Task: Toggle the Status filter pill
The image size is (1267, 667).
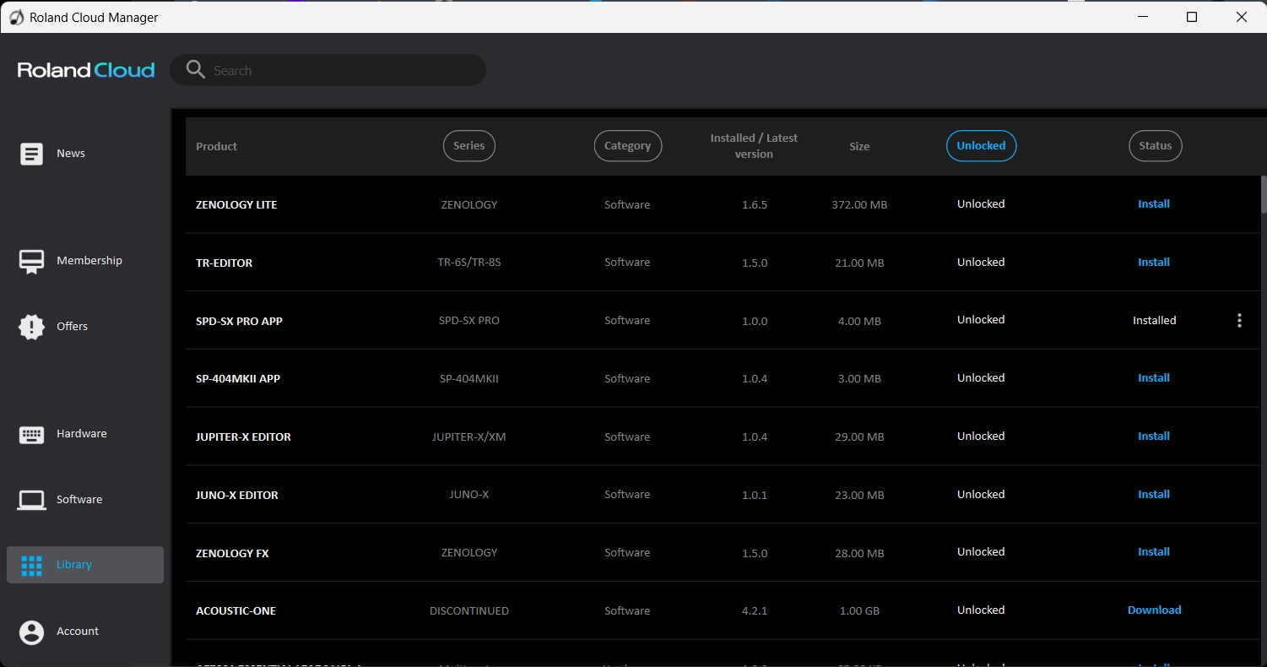Action: point(1155,146)
